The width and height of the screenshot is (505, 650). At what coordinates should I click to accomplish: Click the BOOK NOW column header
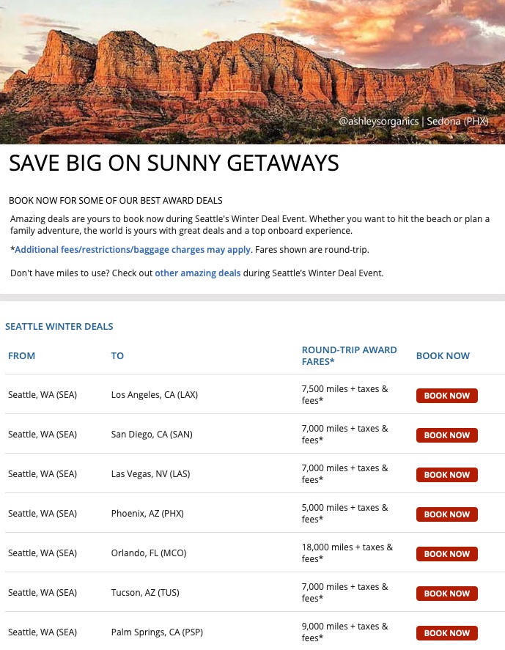click(443, 356)
